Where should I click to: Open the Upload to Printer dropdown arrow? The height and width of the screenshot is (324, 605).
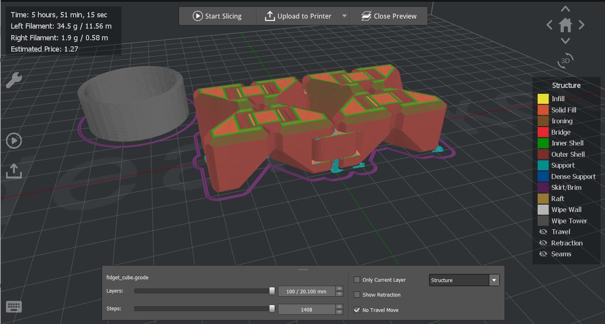pos(344,16)
